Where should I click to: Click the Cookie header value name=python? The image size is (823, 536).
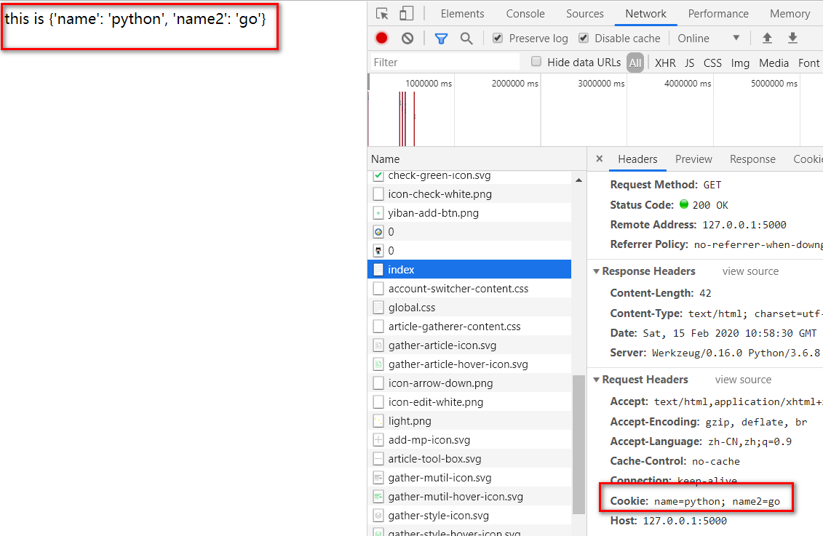(717, 501)
